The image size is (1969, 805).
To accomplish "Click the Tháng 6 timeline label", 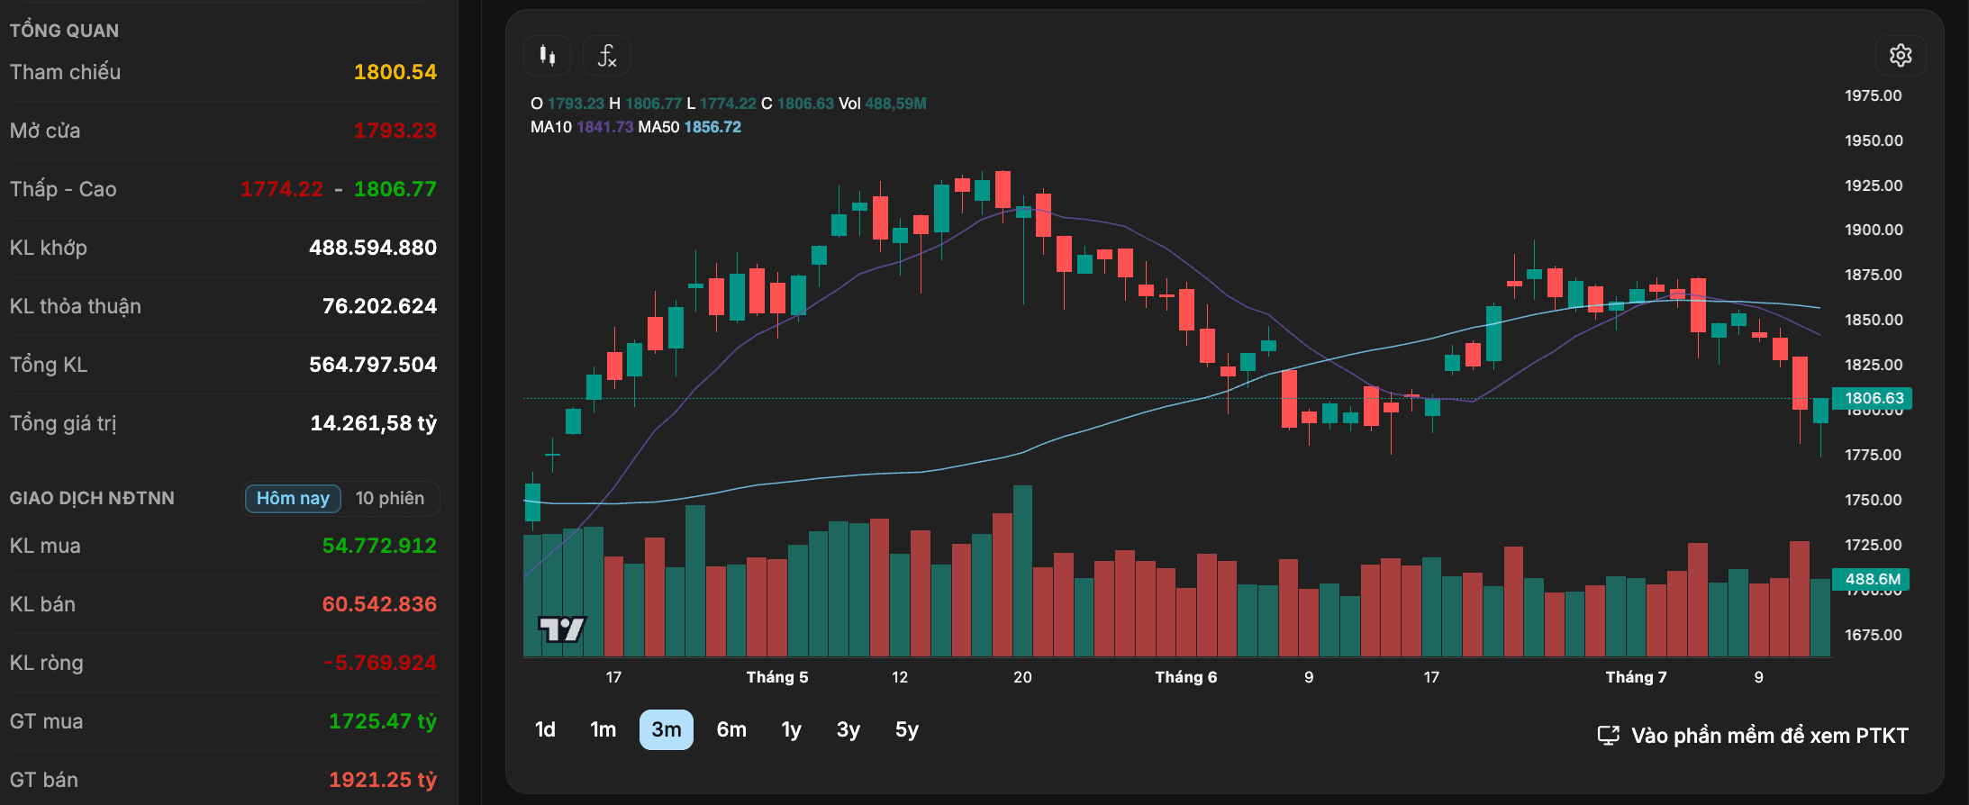I will 1185,677.
